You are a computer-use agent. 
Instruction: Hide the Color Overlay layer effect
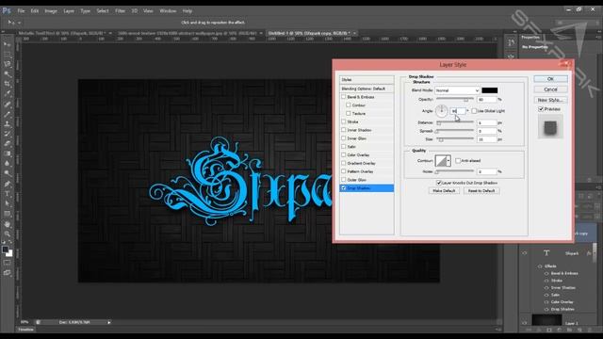546,302
